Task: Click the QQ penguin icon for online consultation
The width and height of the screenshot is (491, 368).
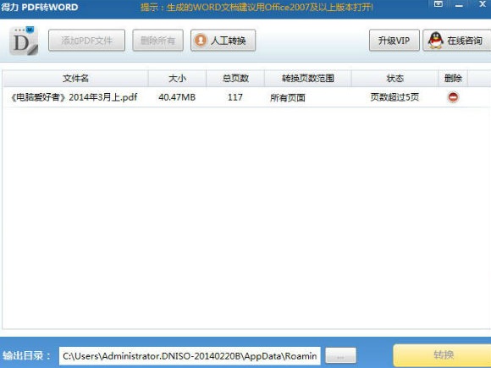Action: (x=436, y=40)
